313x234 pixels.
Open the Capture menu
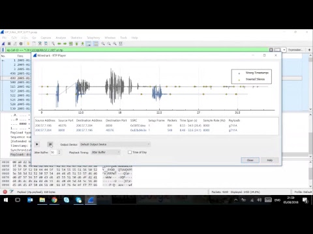point(46,38)
